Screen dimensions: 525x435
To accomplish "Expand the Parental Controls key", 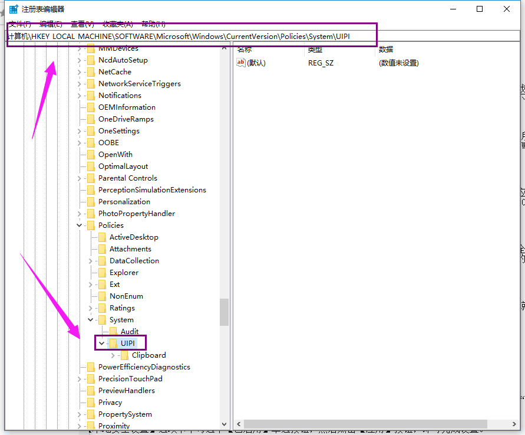I will pyautogui.click(x=79, y=178).
